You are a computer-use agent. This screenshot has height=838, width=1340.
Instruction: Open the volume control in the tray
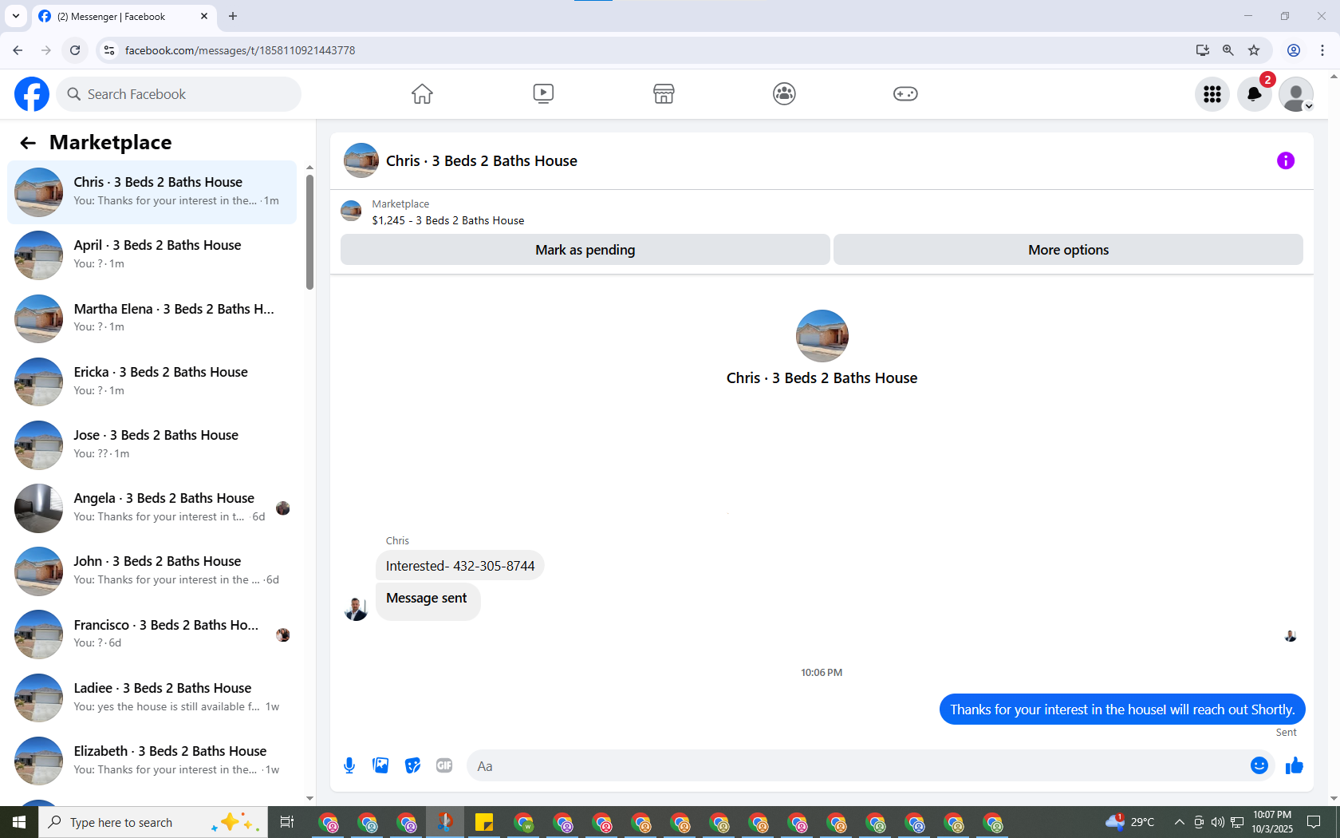point(1217,822)
